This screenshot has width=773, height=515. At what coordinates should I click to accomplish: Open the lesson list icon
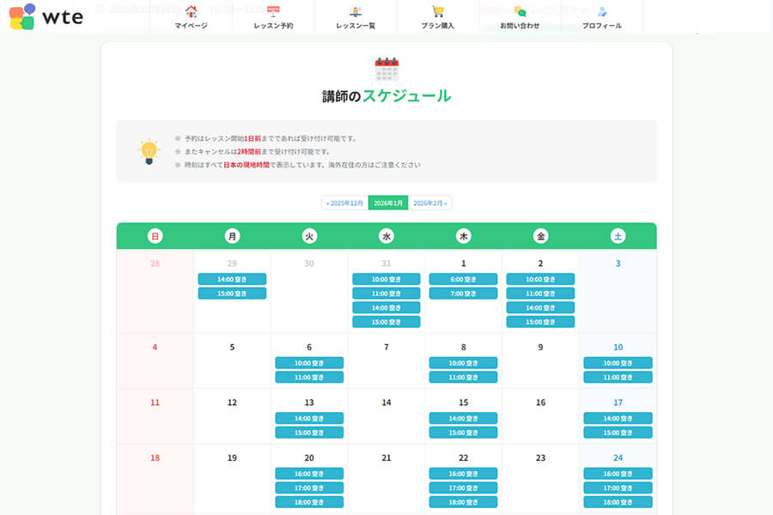pyautogui.click(x=356, y=12)
